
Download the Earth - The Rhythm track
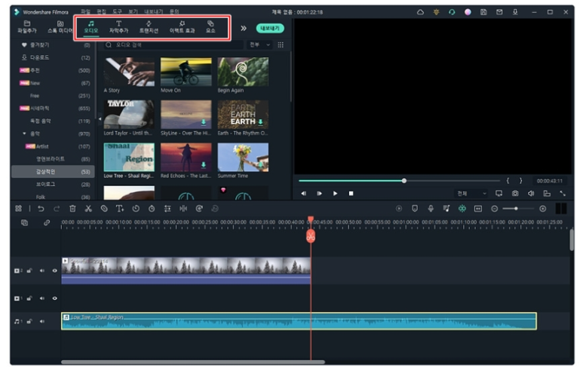(260, 122)
